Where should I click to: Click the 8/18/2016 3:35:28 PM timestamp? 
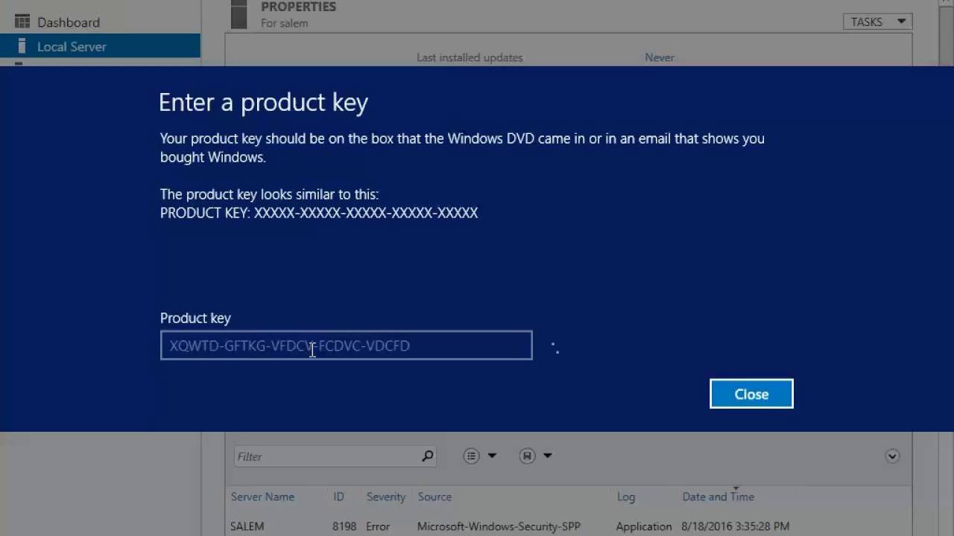736,526
